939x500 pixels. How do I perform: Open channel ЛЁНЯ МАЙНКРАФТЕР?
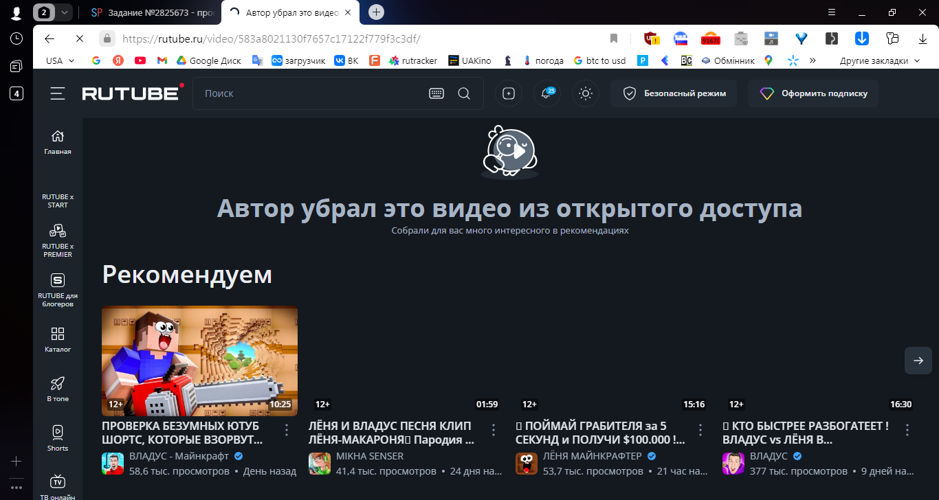pos(593,456)
